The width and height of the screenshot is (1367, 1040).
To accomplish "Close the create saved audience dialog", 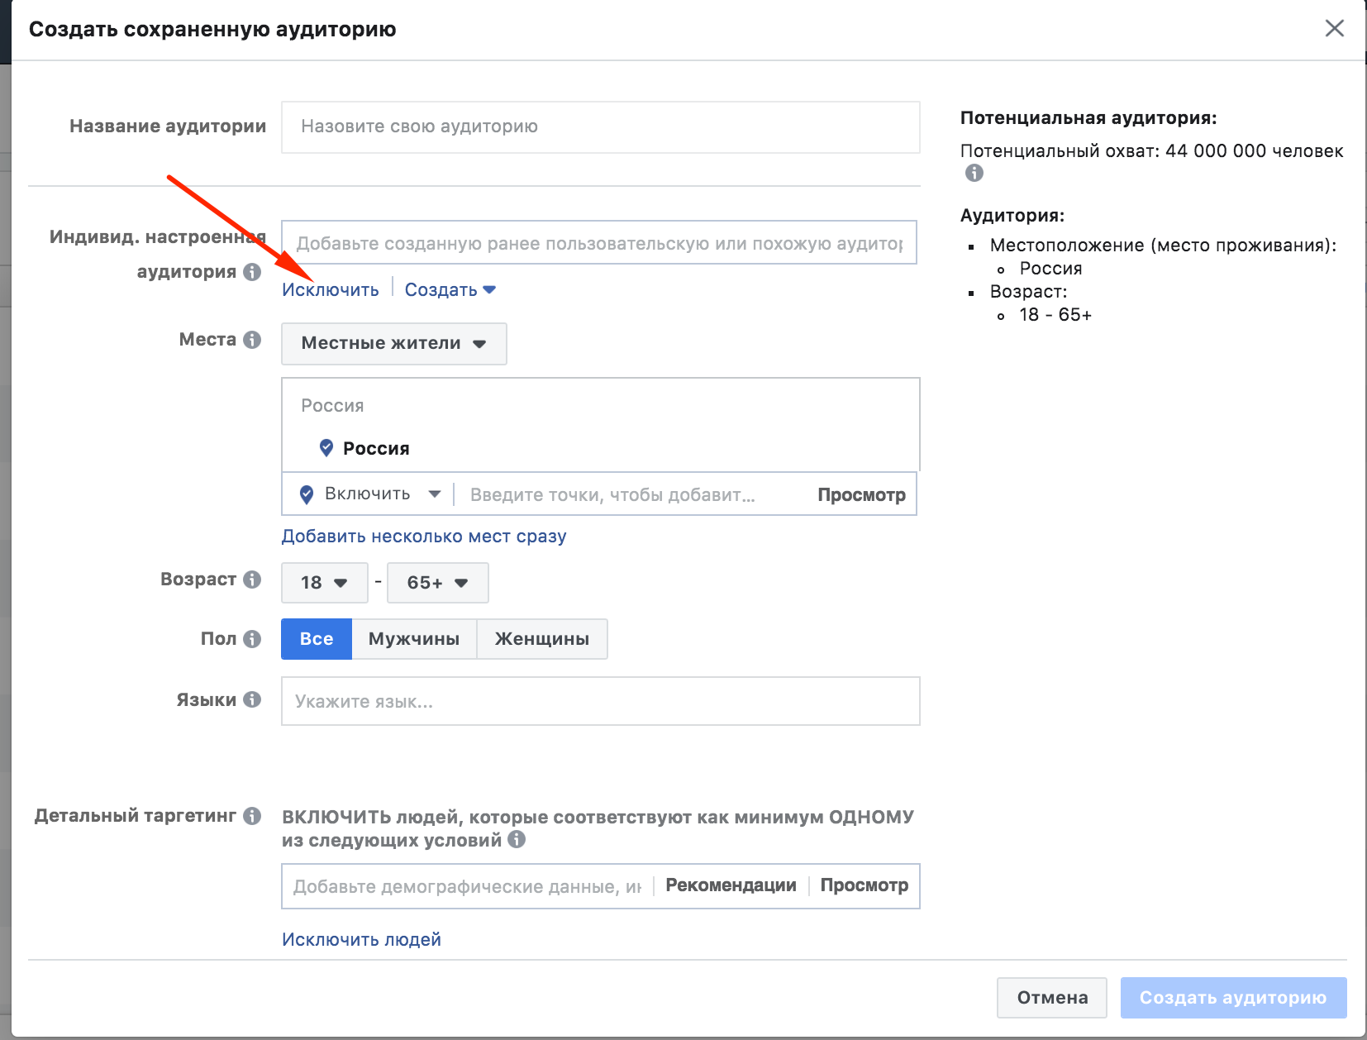I will [1334, 28].
